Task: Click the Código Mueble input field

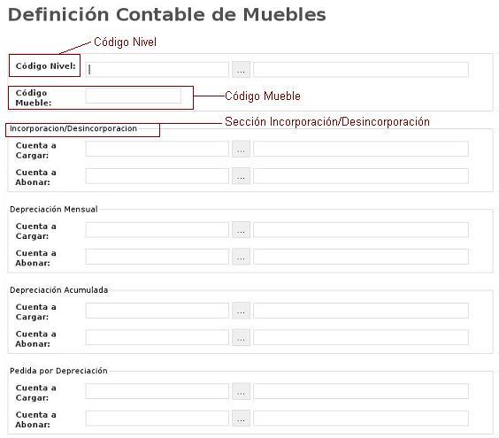Action: tap(133, 96)
